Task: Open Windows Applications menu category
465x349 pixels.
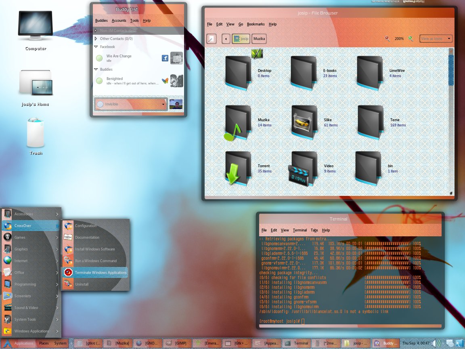Action: point(31,331)
